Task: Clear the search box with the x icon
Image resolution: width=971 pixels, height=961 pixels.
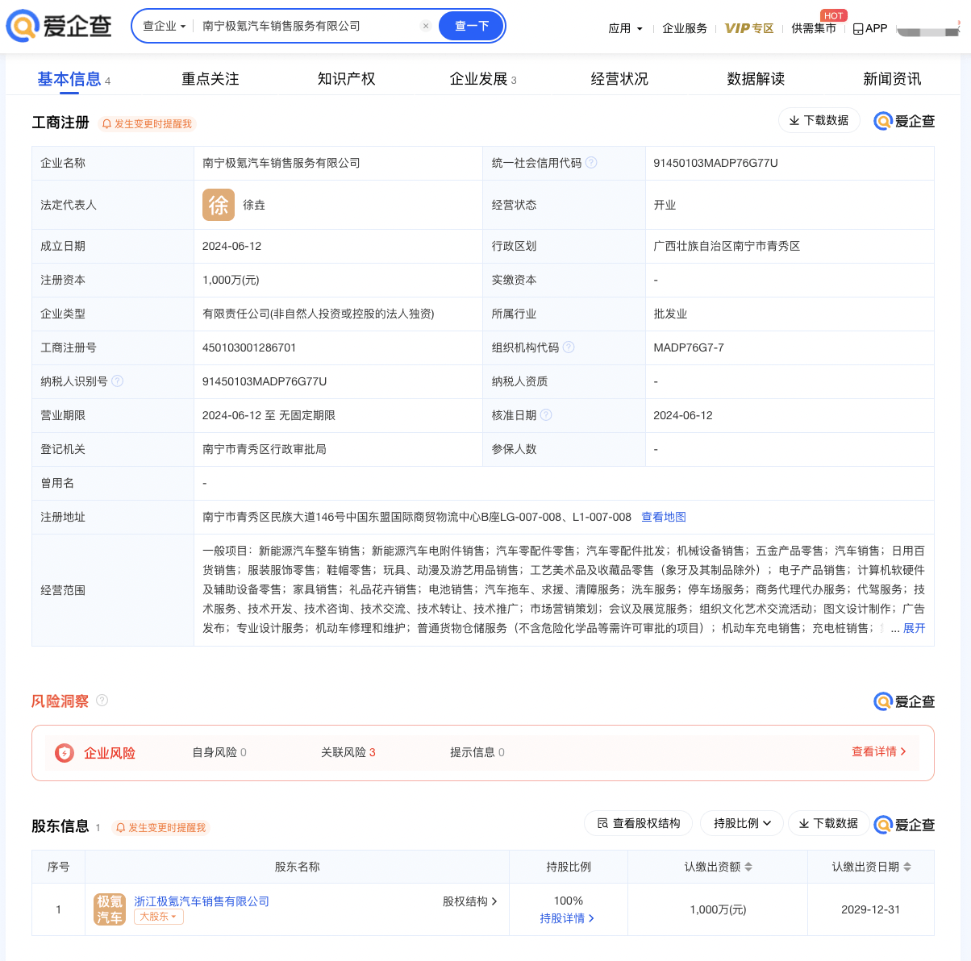Action: coord(426,26)
